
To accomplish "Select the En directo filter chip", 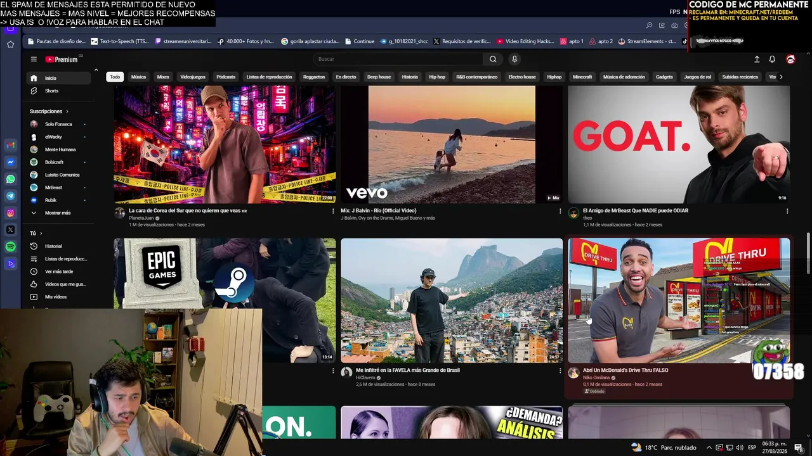I will tap(346, 77).
